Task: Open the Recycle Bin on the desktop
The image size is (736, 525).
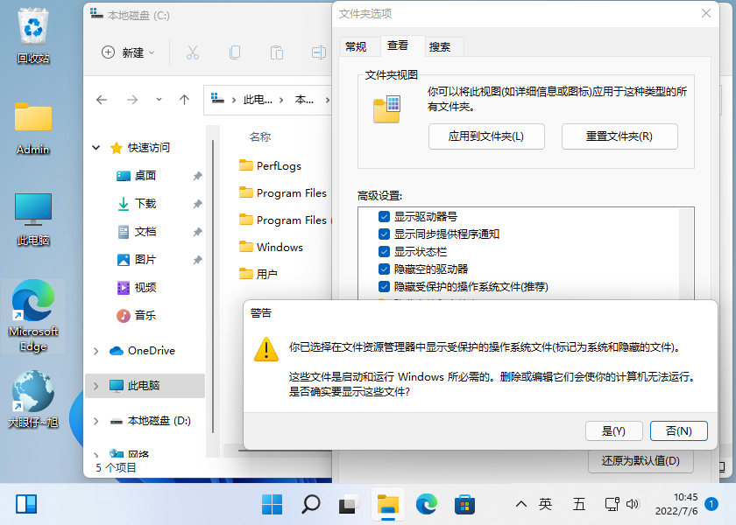Action: tap(33, 26)
